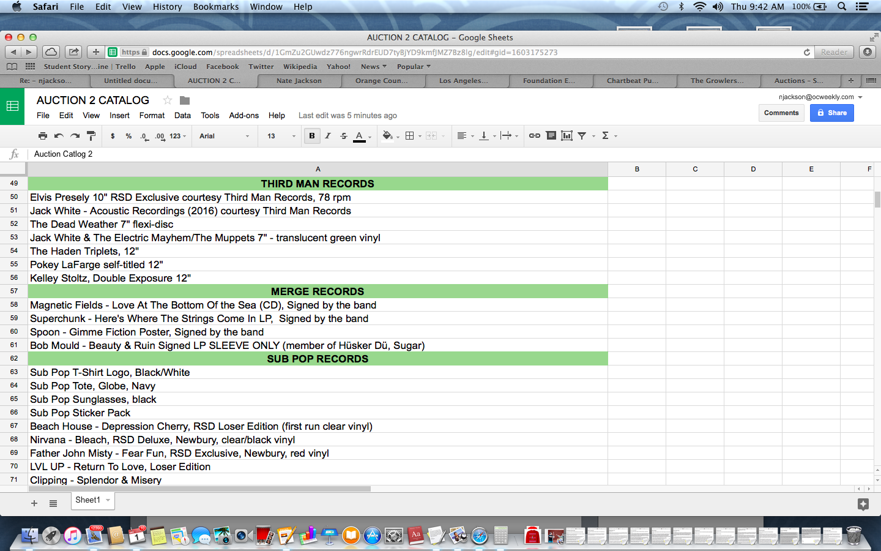The image size is (881, 551).
Task: Undo the last edit
Action: point(59,136)
